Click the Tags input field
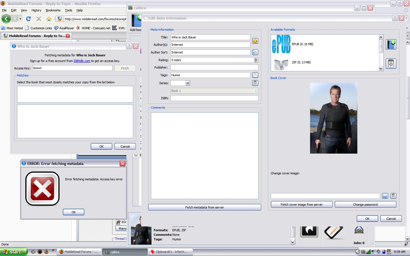 point(210,75)
